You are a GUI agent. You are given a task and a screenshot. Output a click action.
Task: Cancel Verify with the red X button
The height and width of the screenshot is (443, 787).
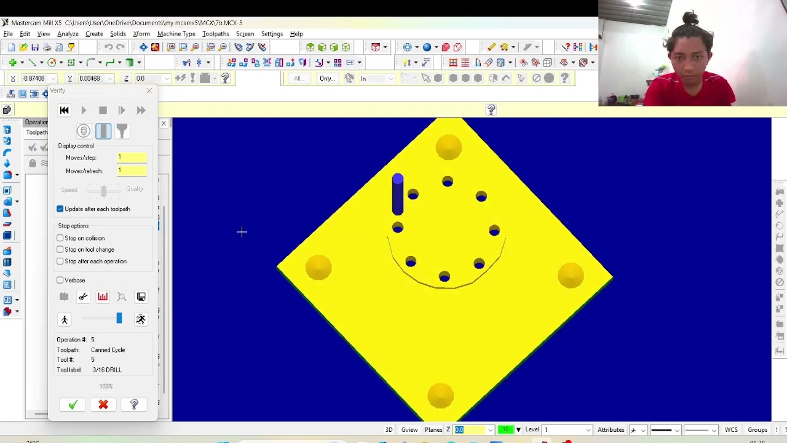(x=103, y=404)
